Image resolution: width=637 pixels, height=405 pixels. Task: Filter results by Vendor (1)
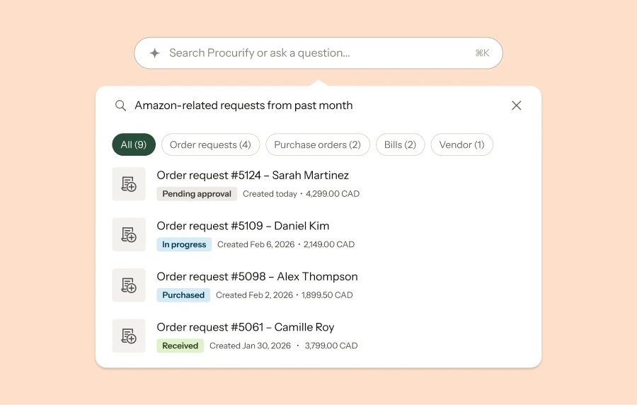[x=462, y=144]
